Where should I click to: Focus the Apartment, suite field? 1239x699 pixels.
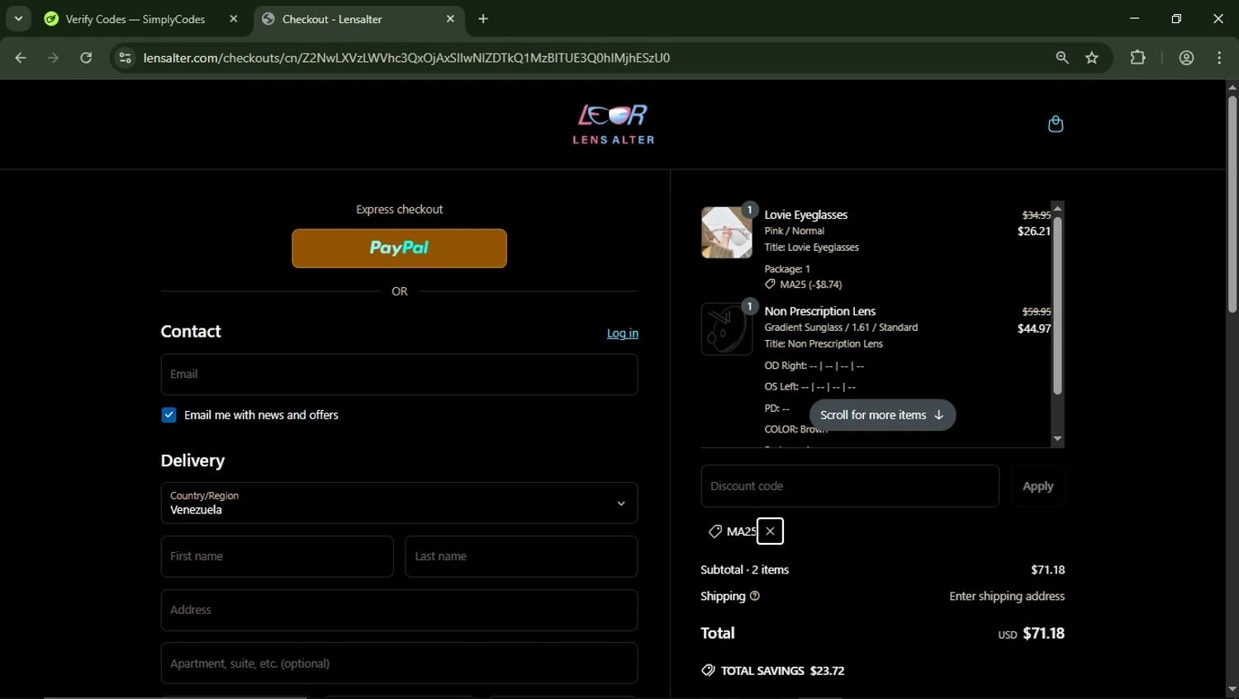(x=399, y=664)
